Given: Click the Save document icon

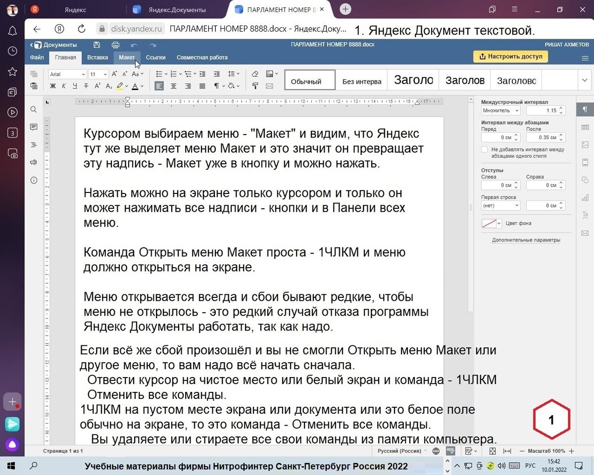Looking at the screenshot, I should point(97,45).
